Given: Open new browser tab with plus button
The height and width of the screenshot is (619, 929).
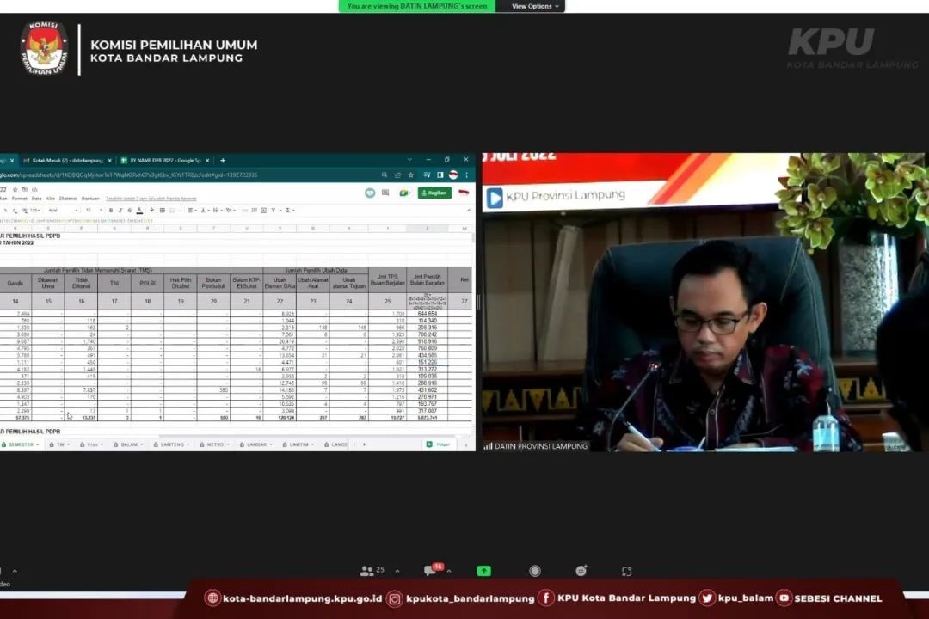Looking at the screenshot, I should point(223,160).
